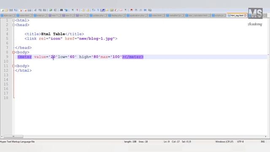
Task: Click the Open file toolbar icon
Action: tap(6, 10)
